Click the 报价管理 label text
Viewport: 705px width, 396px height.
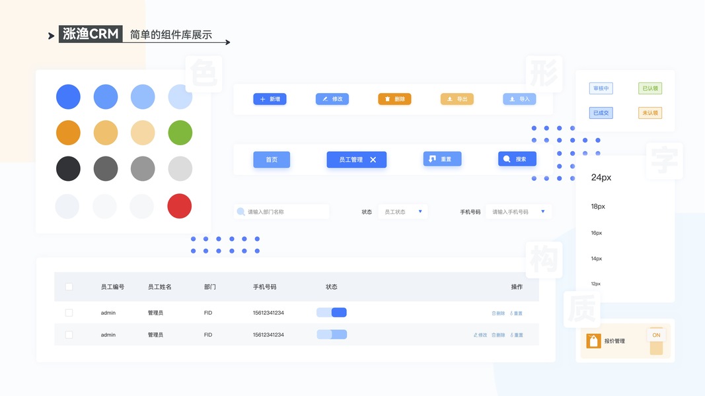pos(614,341)
